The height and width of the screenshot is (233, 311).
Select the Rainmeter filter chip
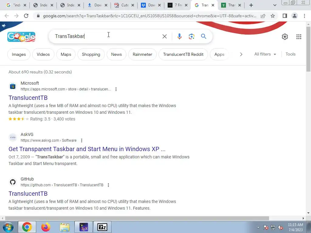[142, 54]
